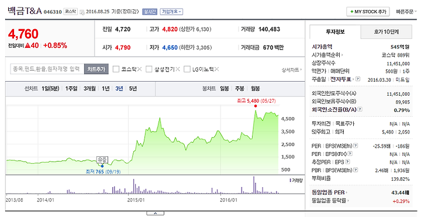
Task: Remove LG이노텍 comparison with its X icon
Action: click(217, 69)
